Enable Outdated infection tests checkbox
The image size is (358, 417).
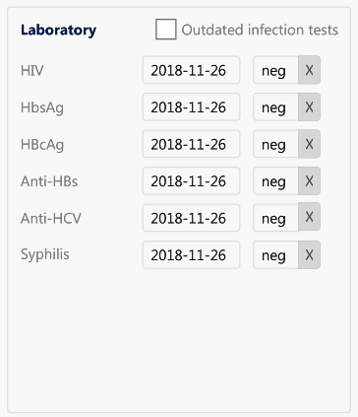(x=166, y=30)
